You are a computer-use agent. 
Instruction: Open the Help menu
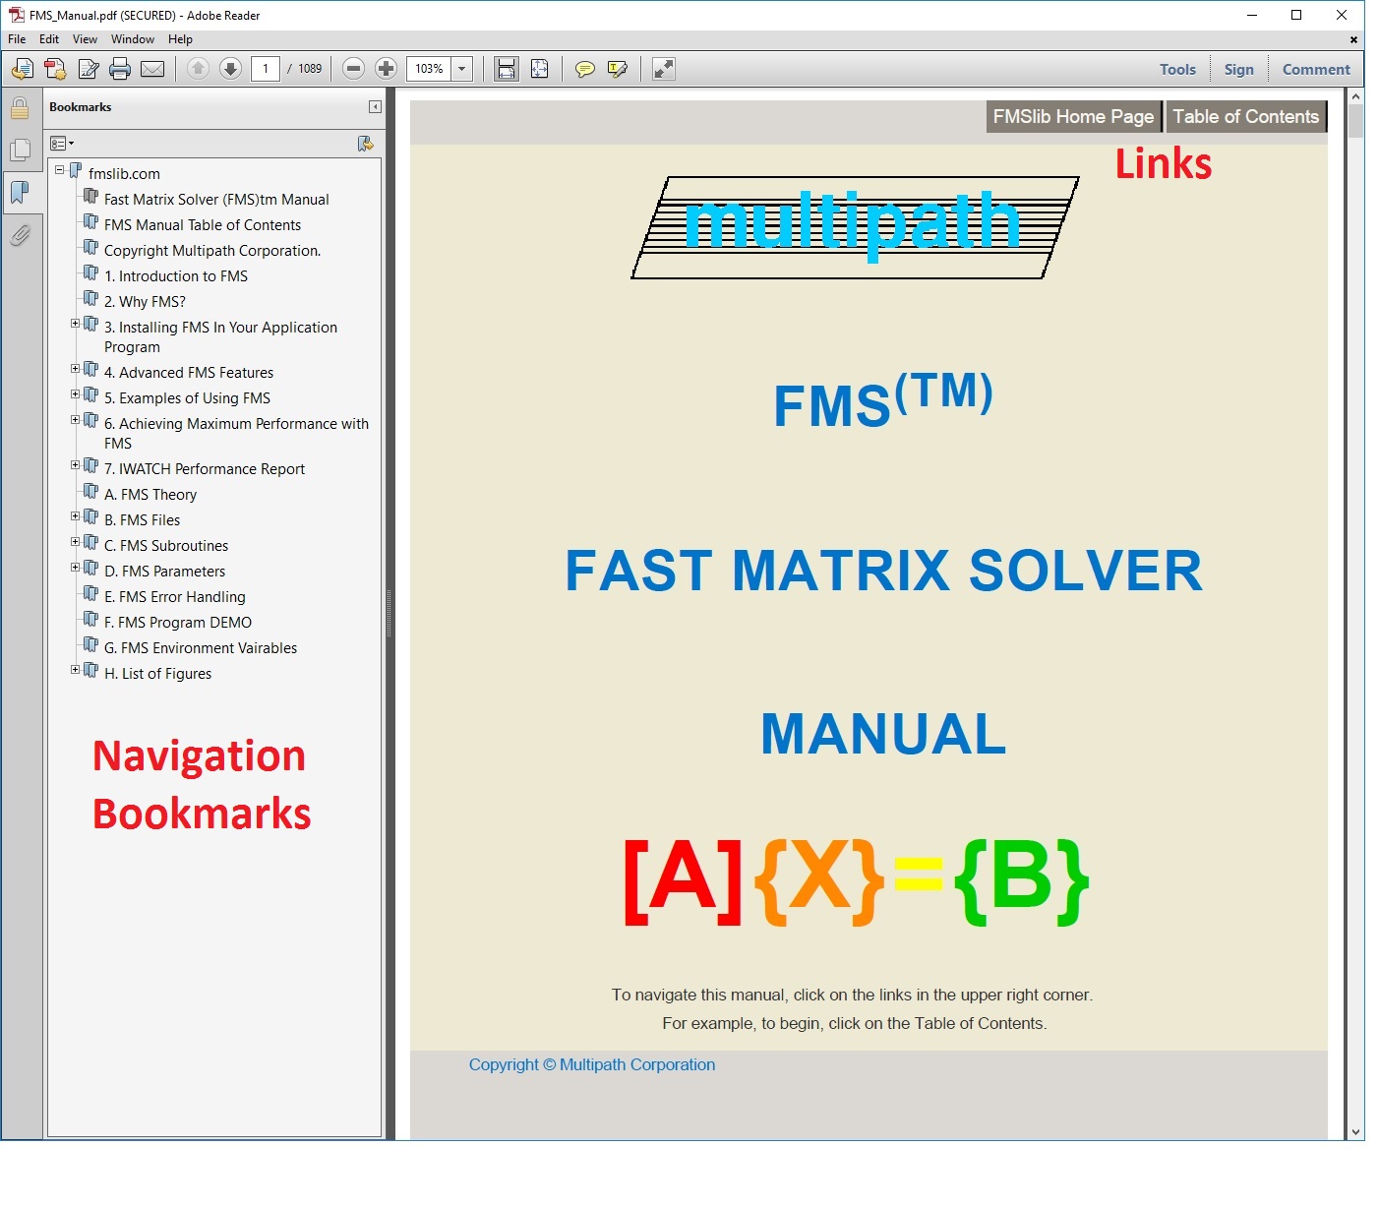180,39
